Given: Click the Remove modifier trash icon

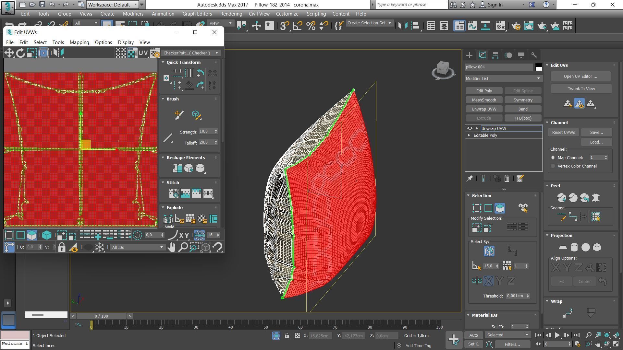Looking at the screenshot, I should [507, 179].
